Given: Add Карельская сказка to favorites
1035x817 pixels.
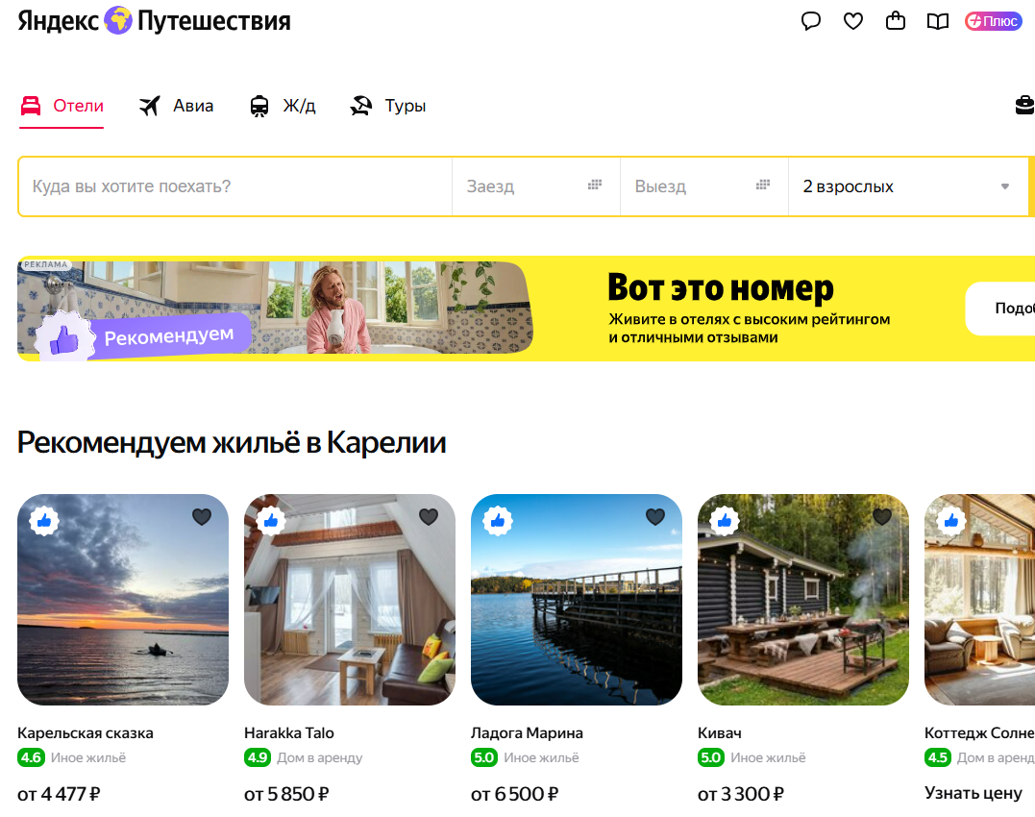Looking at the screenshot, I should pos(202,517).
